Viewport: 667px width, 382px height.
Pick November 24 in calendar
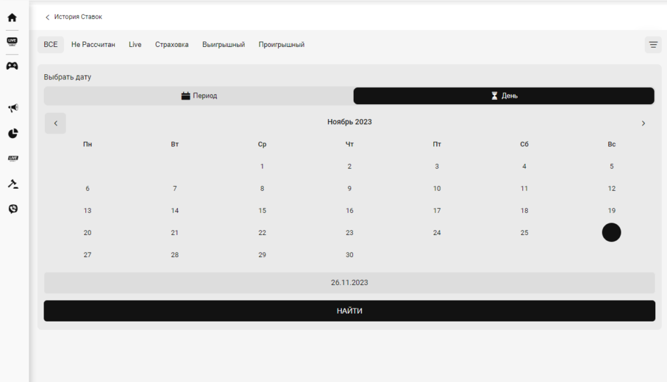437,232
